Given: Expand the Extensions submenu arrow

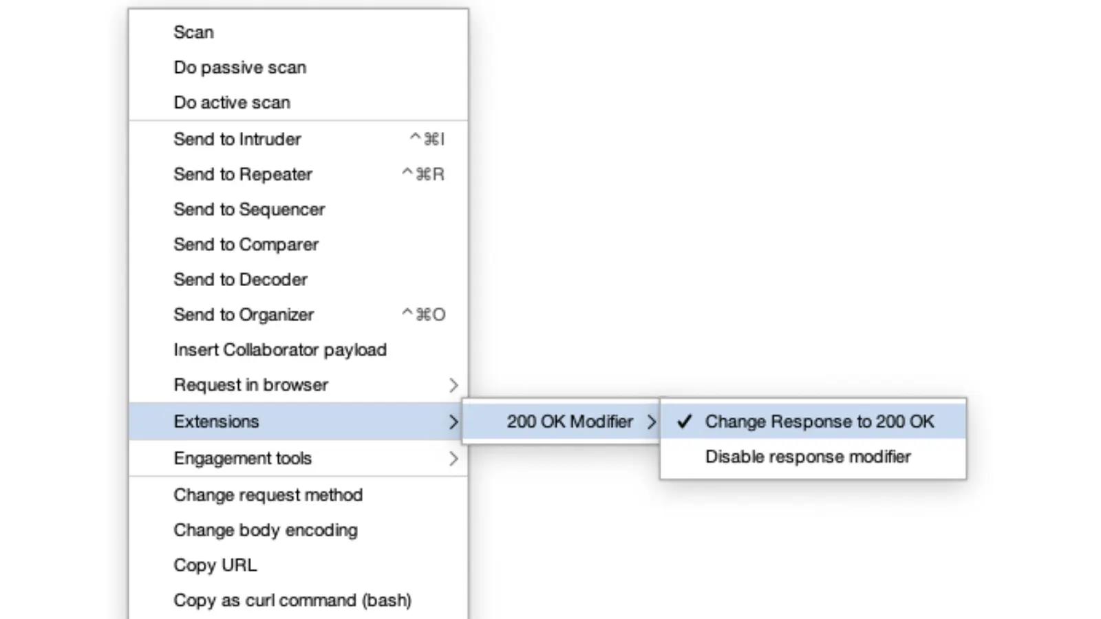Looking at the screenshot, I should click(453, 422).
